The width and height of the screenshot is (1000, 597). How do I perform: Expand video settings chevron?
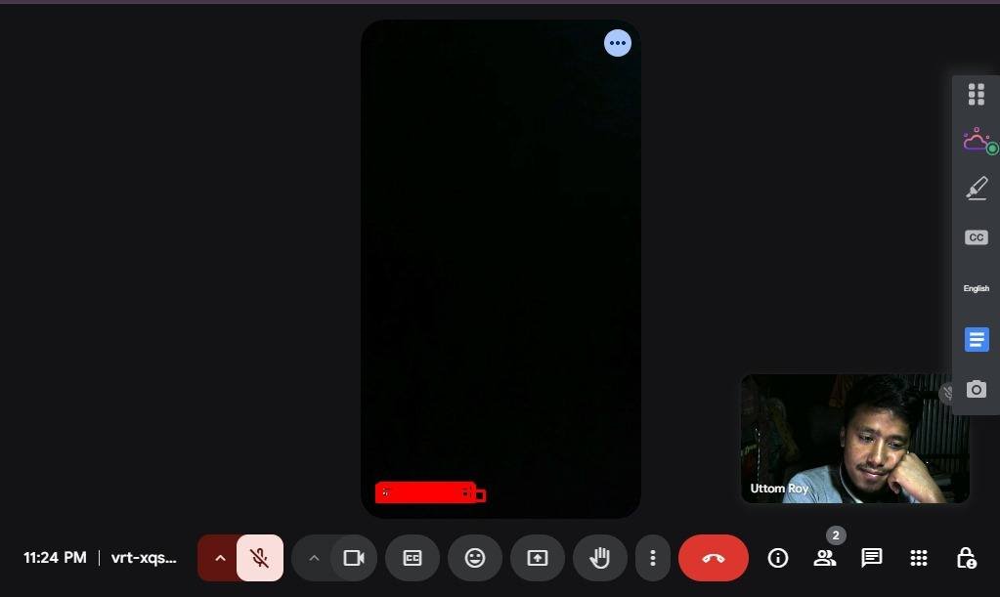pos(314,558)
